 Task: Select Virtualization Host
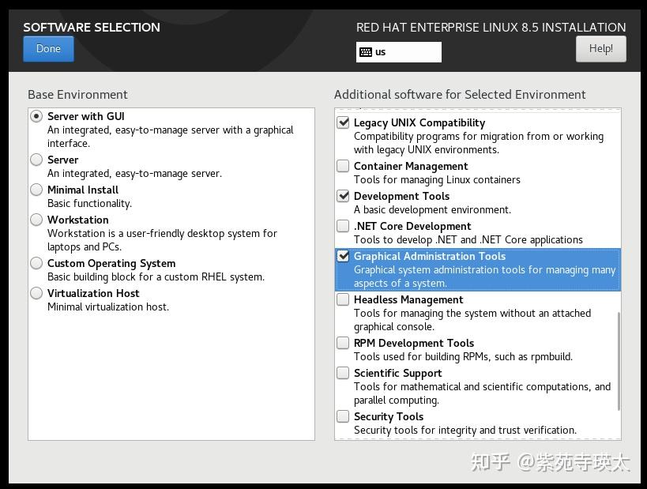pos(36,292)
